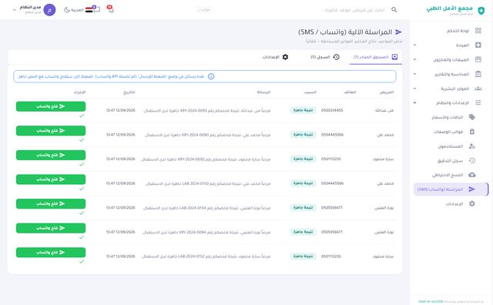Viewport: 493px width, 305px height.
Task: Click message text containing XRY-2024-0094
Action: click(206, 233)
